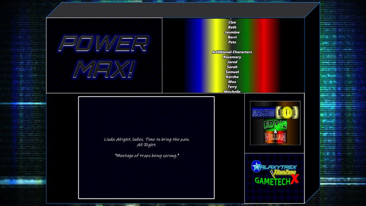The width and height of the screenshot is (366, 206).
Task: Click Linda's dialogue line in script panel
Action: (146, 140)
